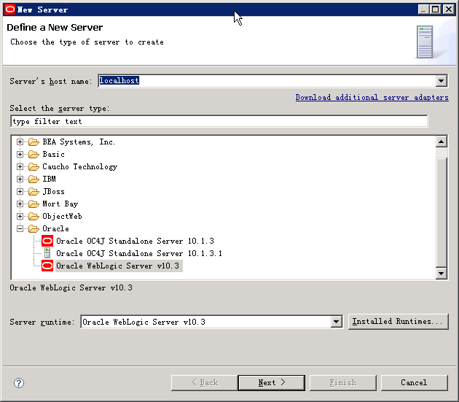
Task: Open Installed Runtimes dialog
Action: pyautogui.click(x=398, y=322)
